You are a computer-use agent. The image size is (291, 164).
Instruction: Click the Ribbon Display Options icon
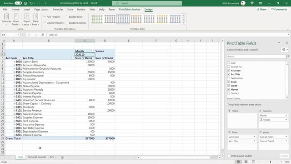point(261,3)
